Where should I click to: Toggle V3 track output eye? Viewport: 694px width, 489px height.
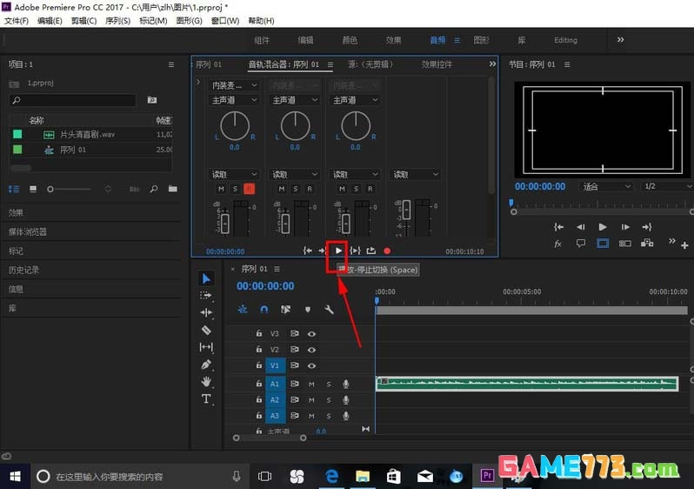click(311, 333)
